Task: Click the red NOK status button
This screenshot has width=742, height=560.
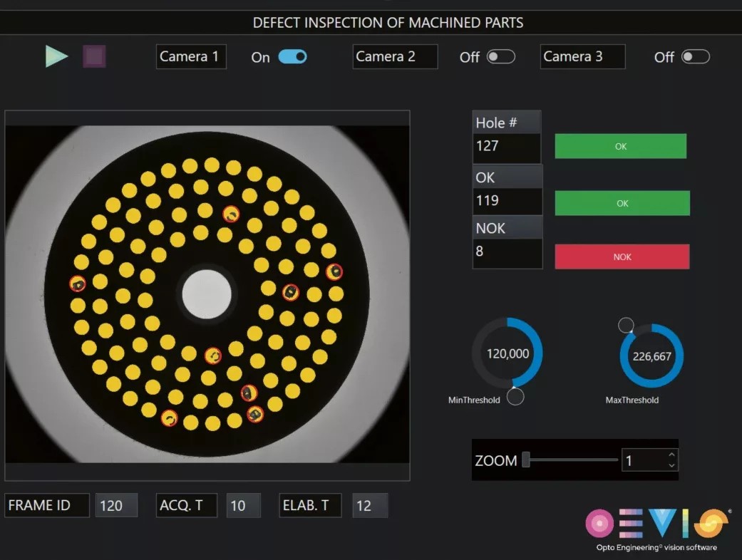Action: (x=622, y=256)
